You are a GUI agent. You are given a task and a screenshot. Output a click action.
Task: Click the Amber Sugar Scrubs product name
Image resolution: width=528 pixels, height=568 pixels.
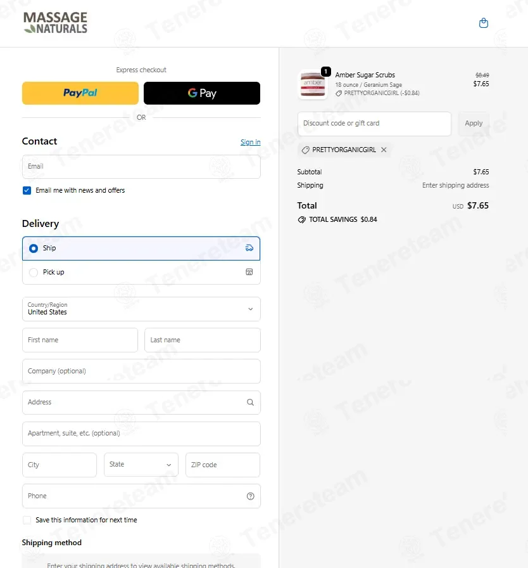365,75
